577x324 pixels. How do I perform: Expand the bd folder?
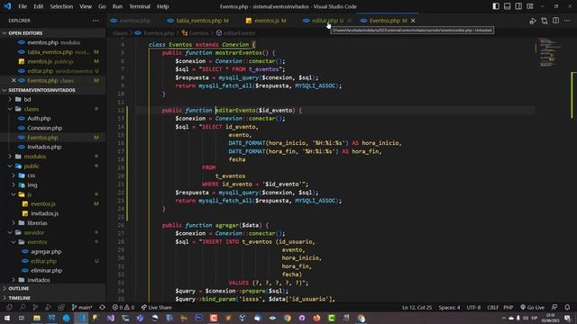tap(52, 100)
